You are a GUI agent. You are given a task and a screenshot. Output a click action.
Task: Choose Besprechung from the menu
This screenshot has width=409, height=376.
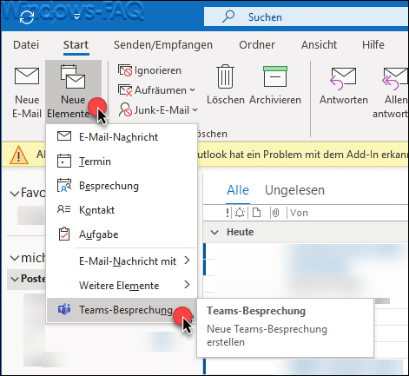[x=122, y=186]
